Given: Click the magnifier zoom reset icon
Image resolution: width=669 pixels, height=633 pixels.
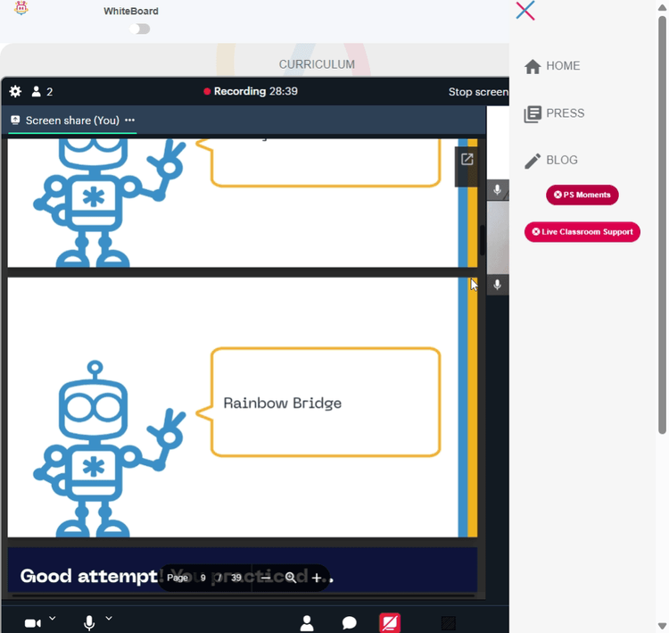Looking at the screenshot, I should click(x=291, y=578).
